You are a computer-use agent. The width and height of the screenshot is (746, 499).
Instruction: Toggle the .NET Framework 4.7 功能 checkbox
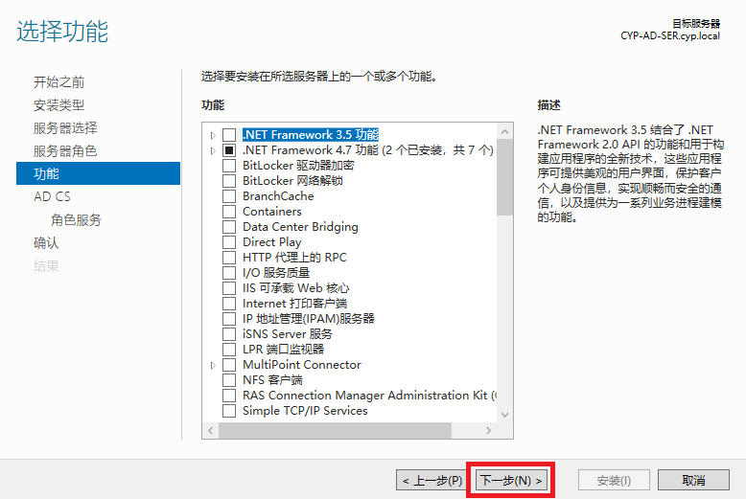(229, 150)
